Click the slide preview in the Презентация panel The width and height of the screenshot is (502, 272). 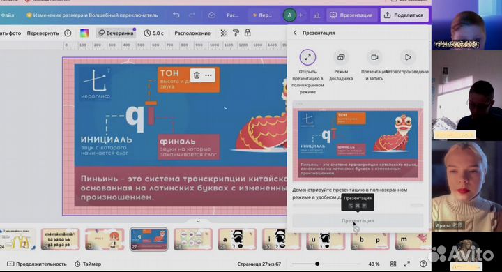358,142
